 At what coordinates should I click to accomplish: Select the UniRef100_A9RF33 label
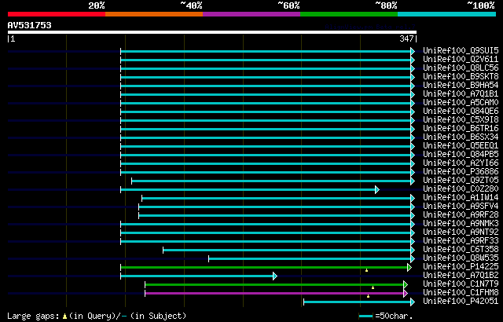point(461,241)
